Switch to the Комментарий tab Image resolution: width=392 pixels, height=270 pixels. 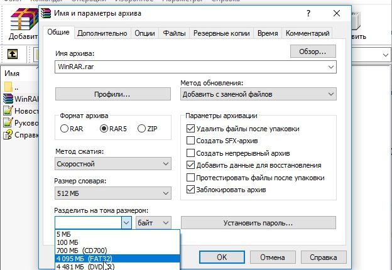pos(307,33)
